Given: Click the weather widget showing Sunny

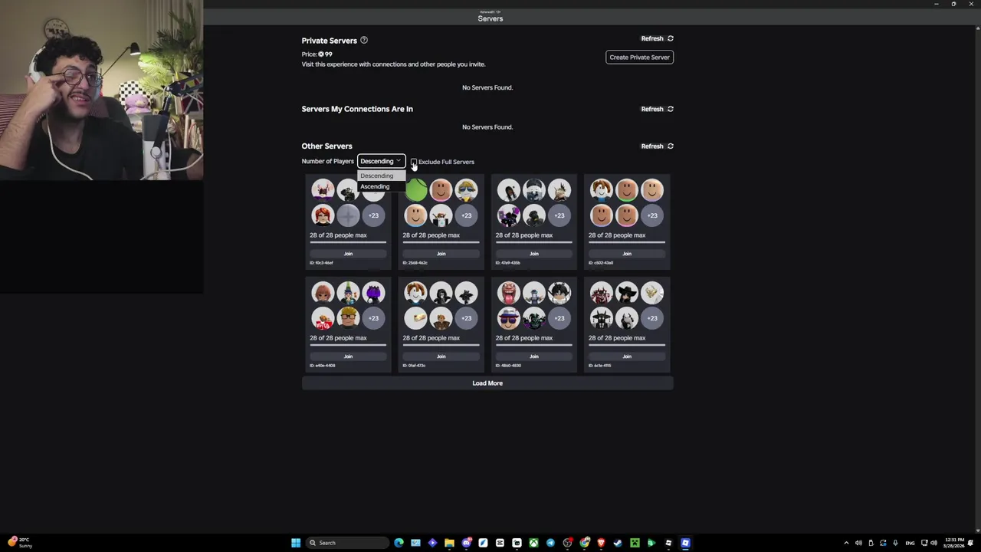Looking at the screenshot, I should [18, 543].
